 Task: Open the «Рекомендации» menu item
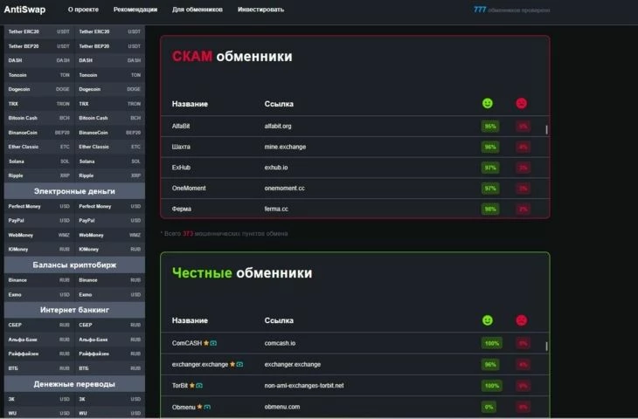(x=135, y=10)
